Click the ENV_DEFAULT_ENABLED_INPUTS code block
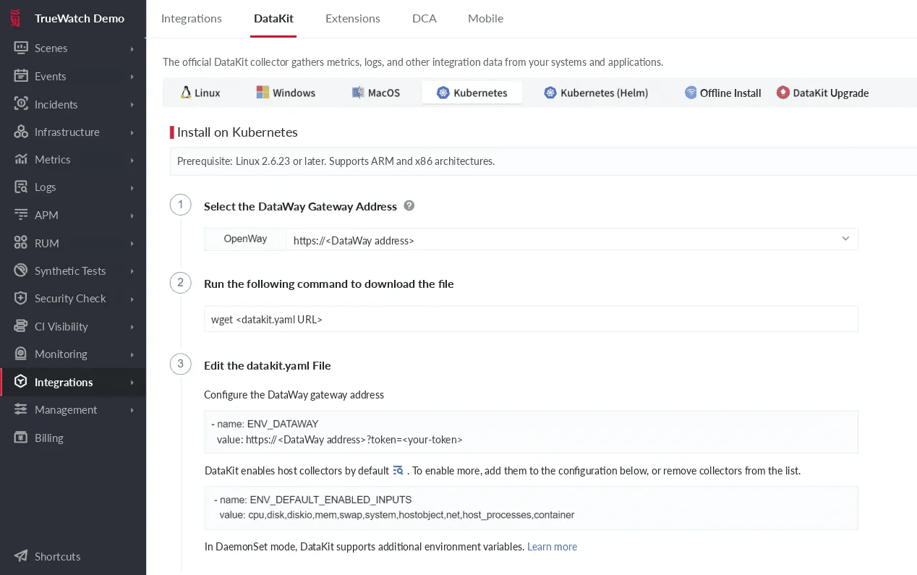 531,508
